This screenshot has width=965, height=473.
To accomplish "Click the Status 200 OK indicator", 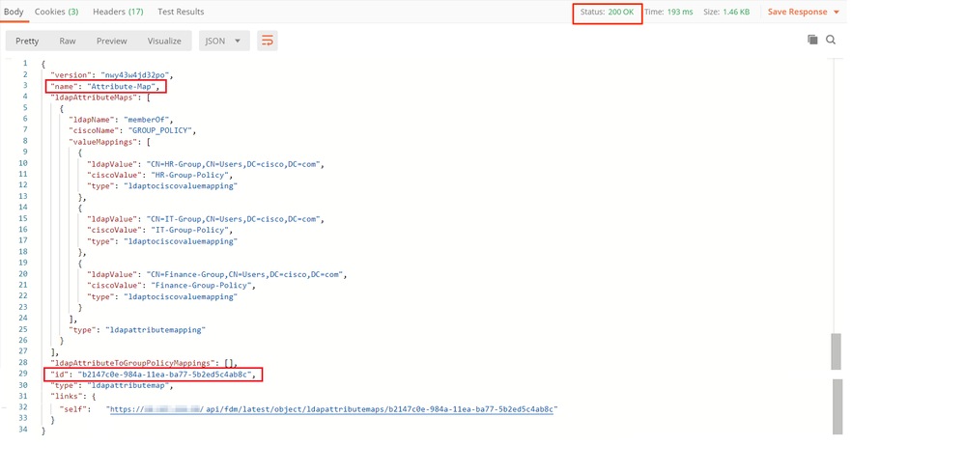I will (608, 13).
